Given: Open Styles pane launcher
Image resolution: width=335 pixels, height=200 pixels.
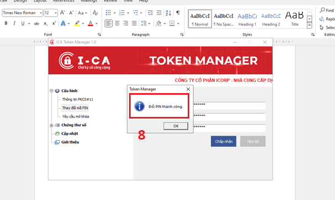Looking at the screenshot, I should pyautogui.click(x=313, y=34).
